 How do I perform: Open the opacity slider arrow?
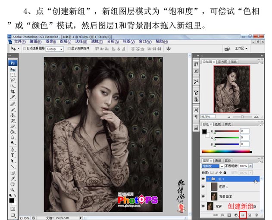coord(250,166)
